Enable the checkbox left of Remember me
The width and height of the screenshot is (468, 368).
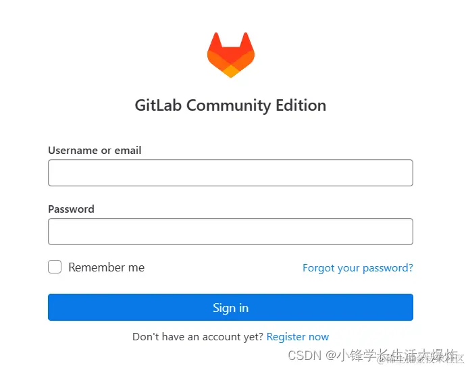[x=55, y=267]
